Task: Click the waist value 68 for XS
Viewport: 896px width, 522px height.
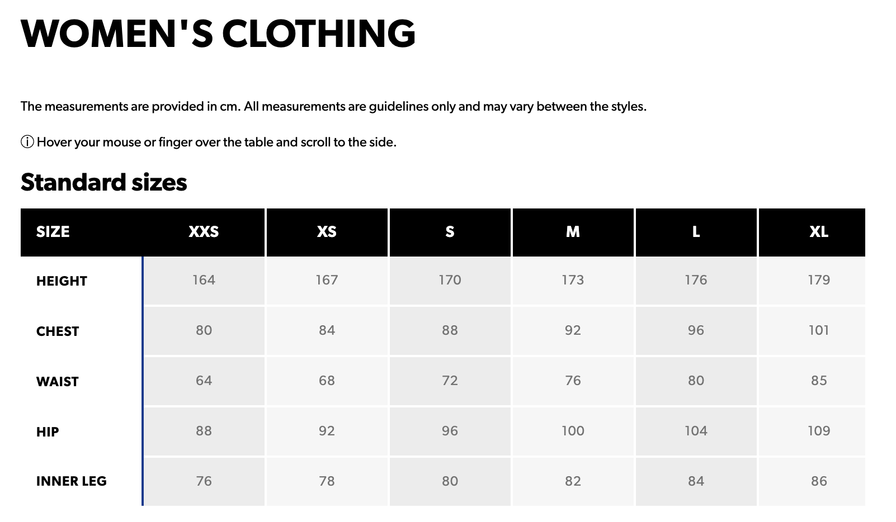Action: pos(327,381)
